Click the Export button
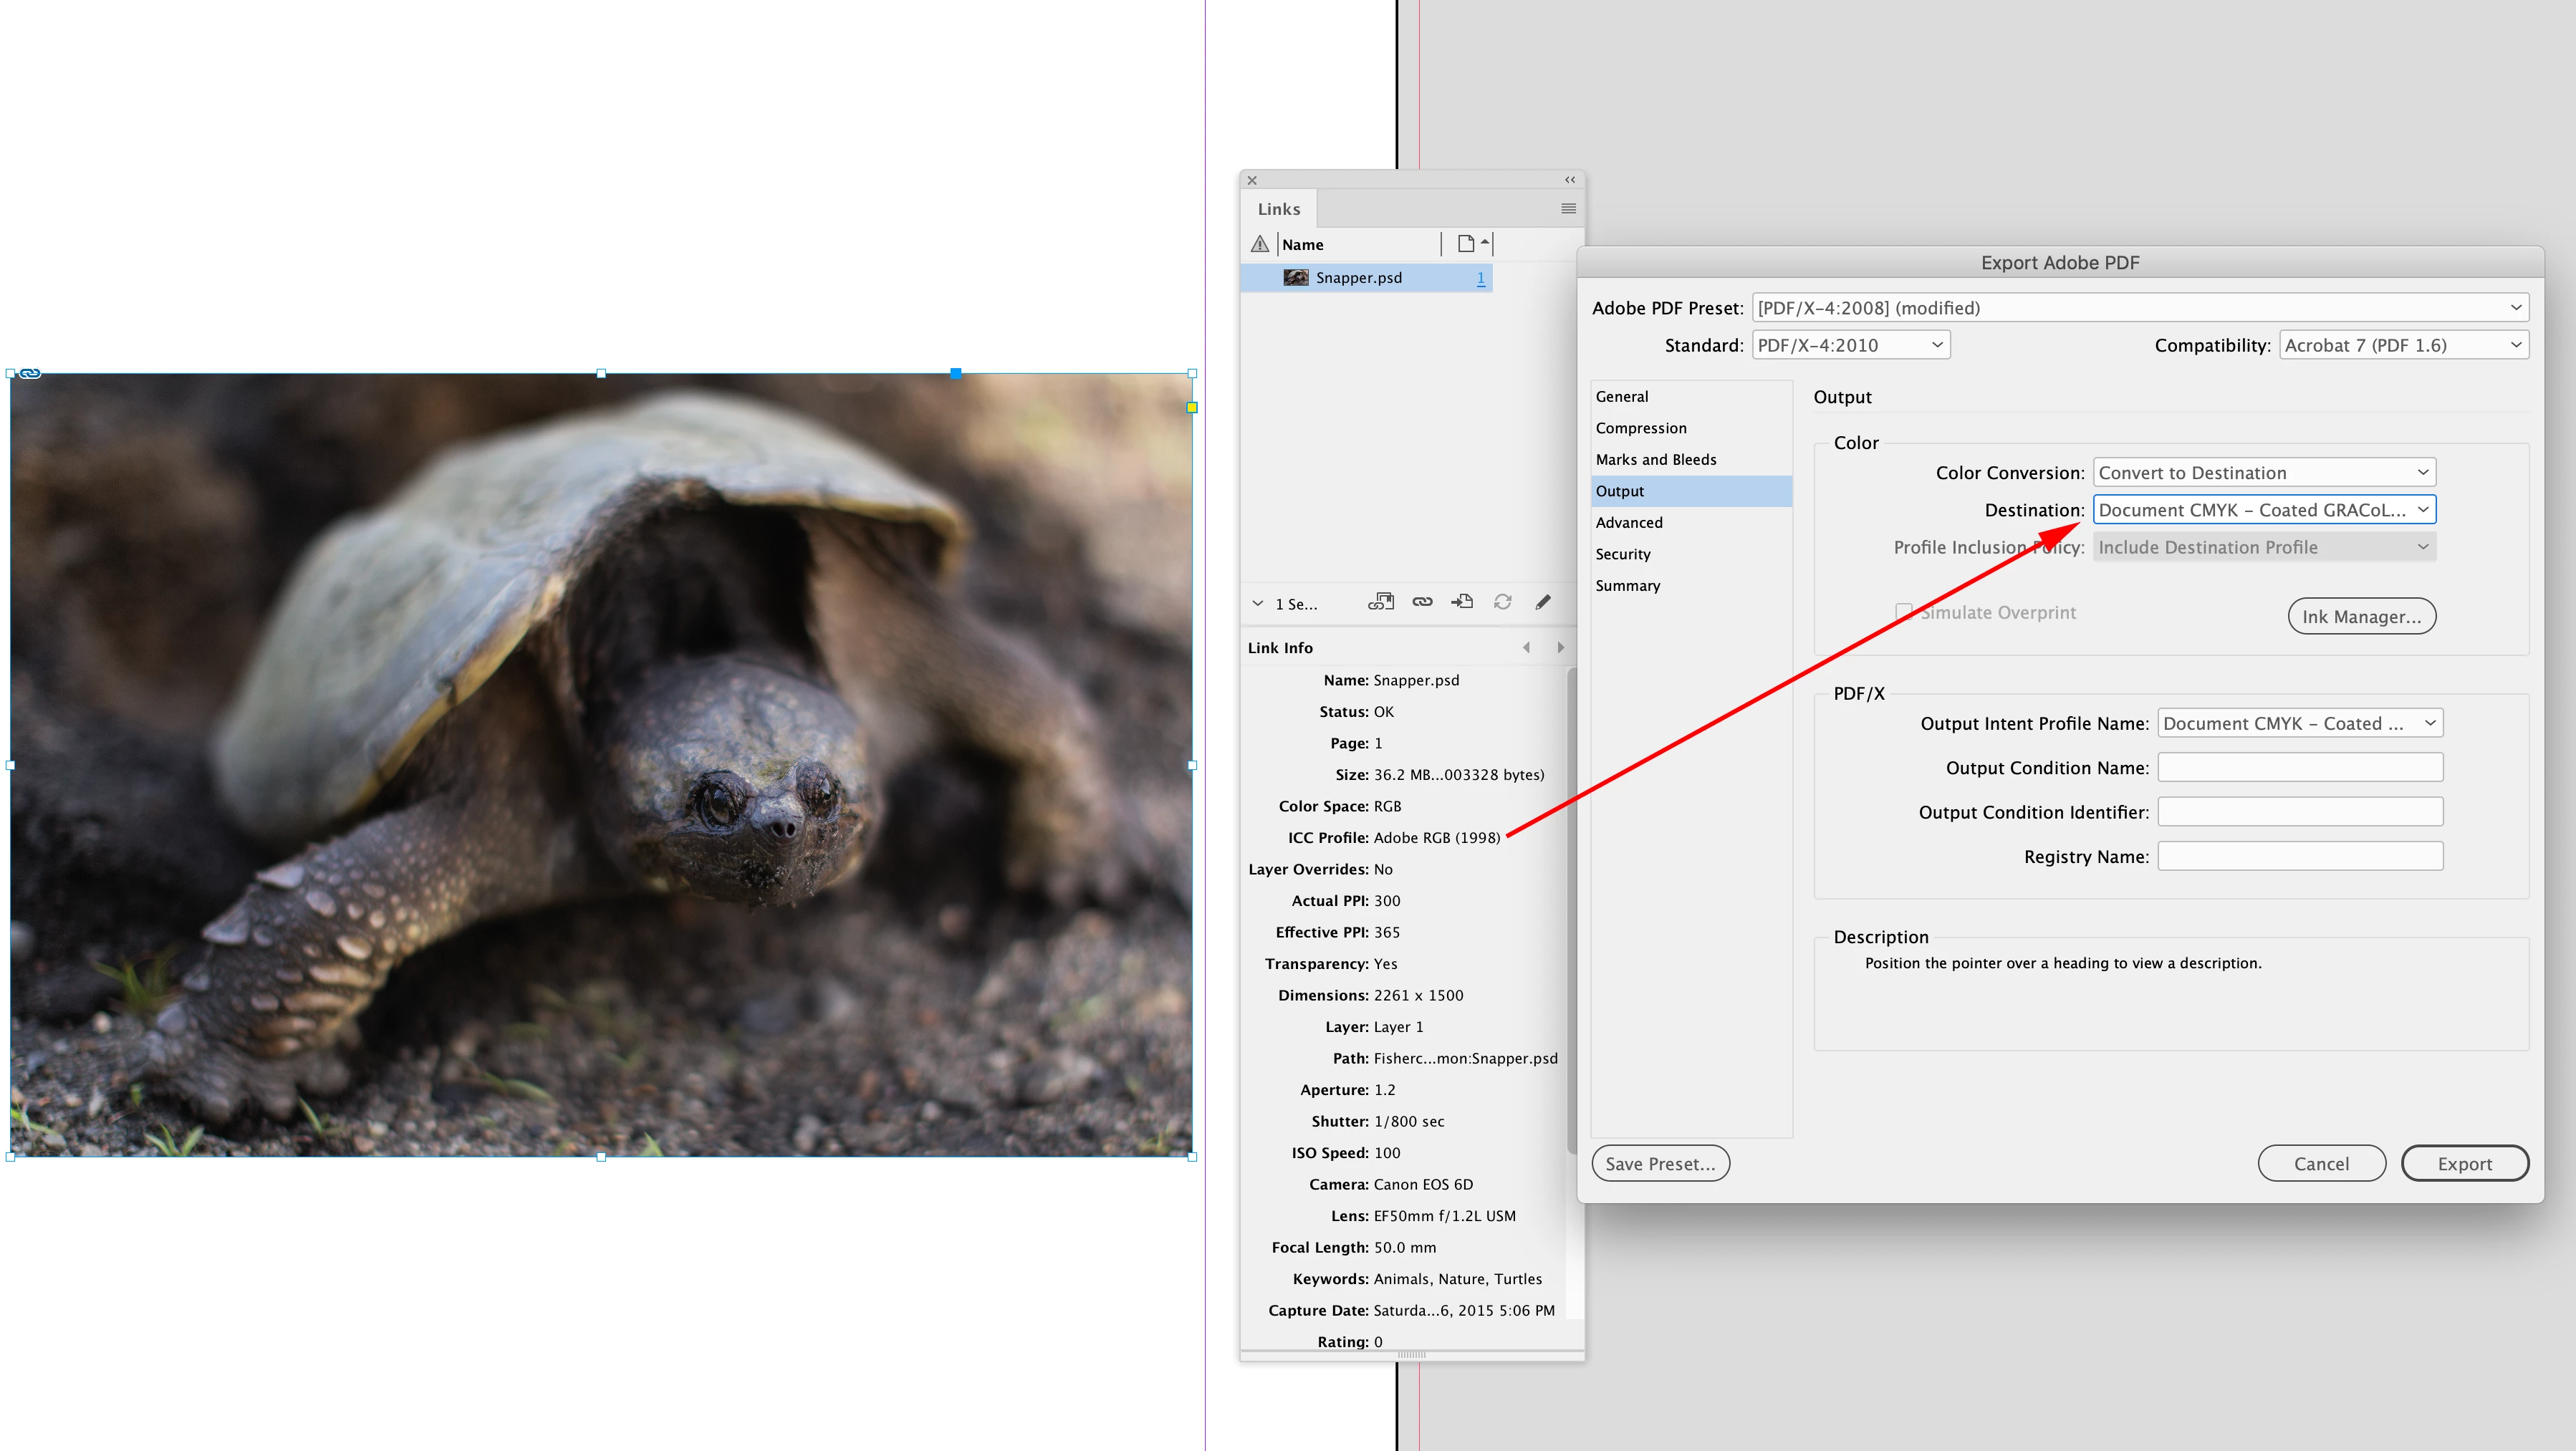The width and height of the screenshot is (2576, 1451). coord(2464,1164)
